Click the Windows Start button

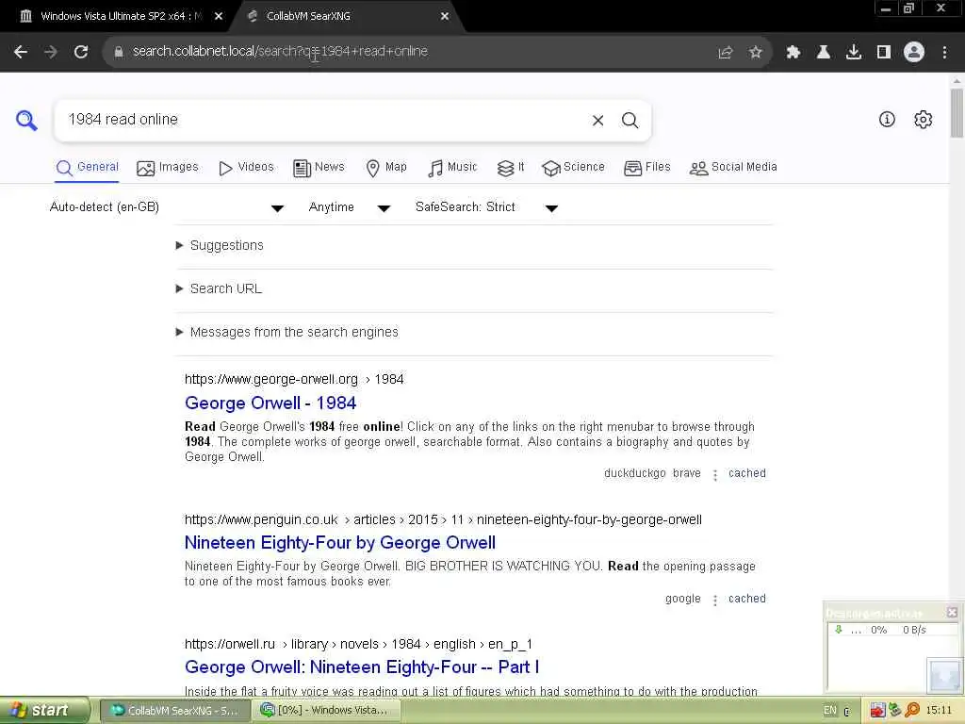pos(43,711)
